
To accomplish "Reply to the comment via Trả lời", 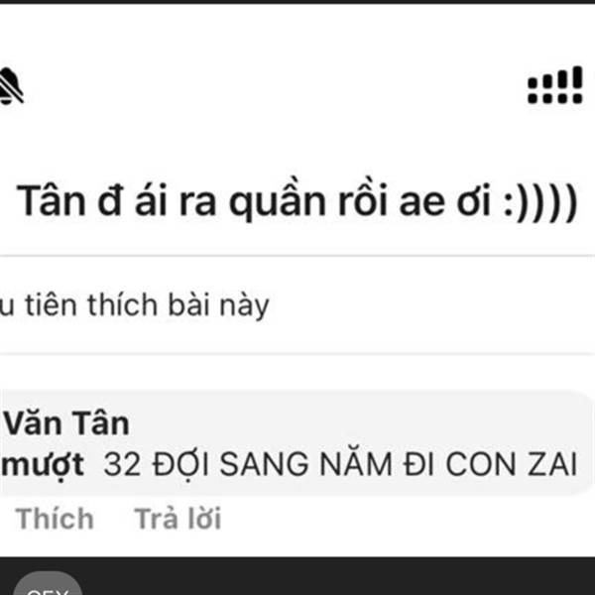I will click(178, 519).
